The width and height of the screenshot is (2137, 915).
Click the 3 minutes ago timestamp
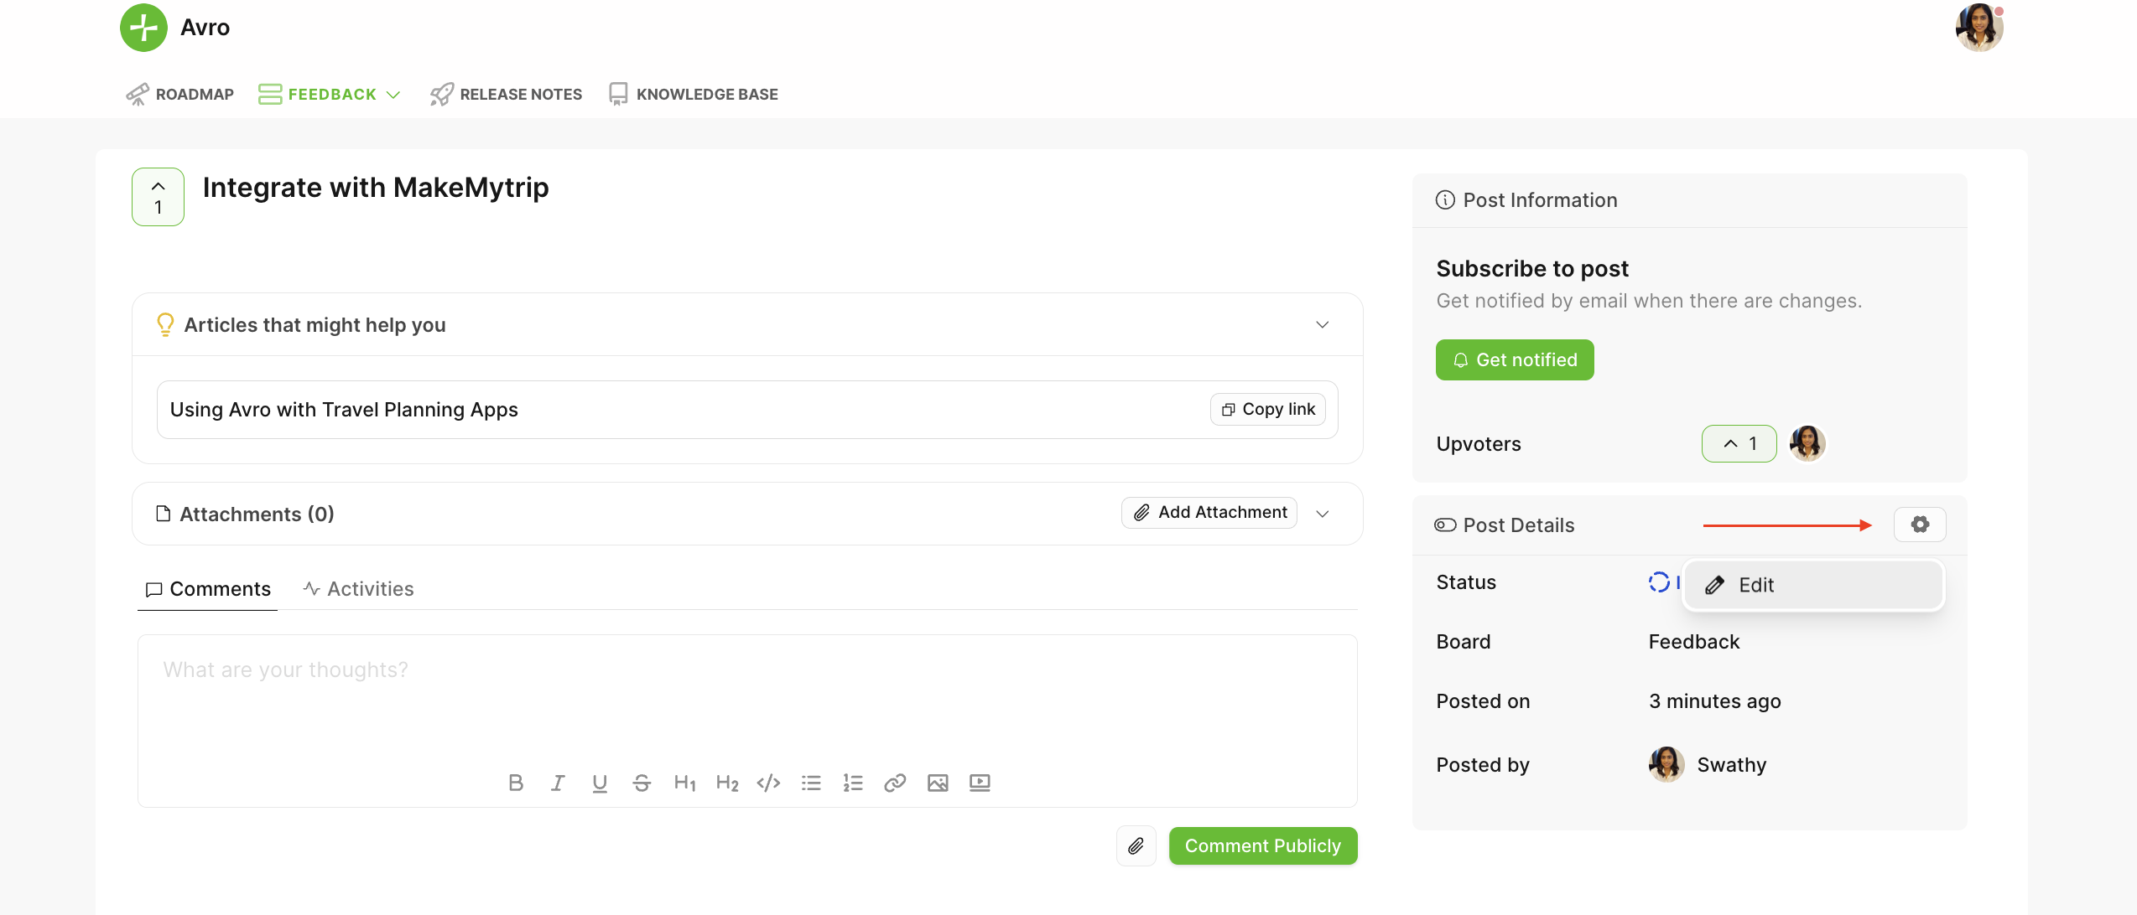(x=1714, y=701)
